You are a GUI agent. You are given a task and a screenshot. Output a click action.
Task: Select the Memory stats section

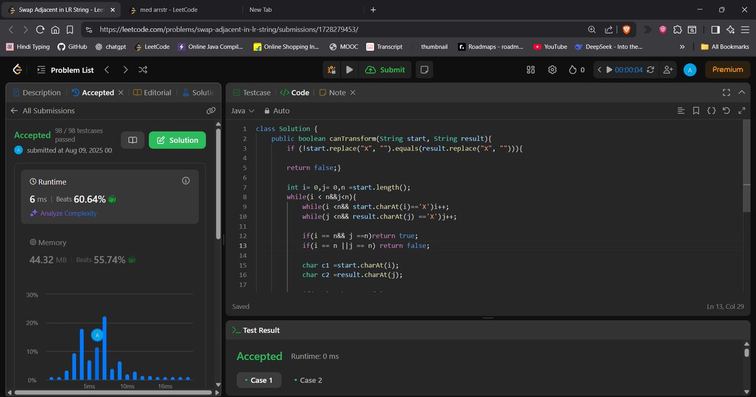[x=110, y=251]
